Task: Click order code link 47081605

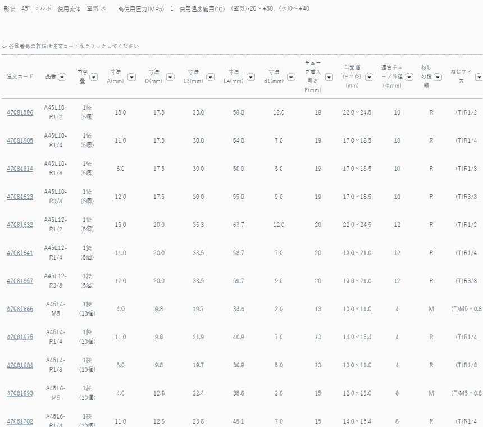Action: click(x=20, y=140)
